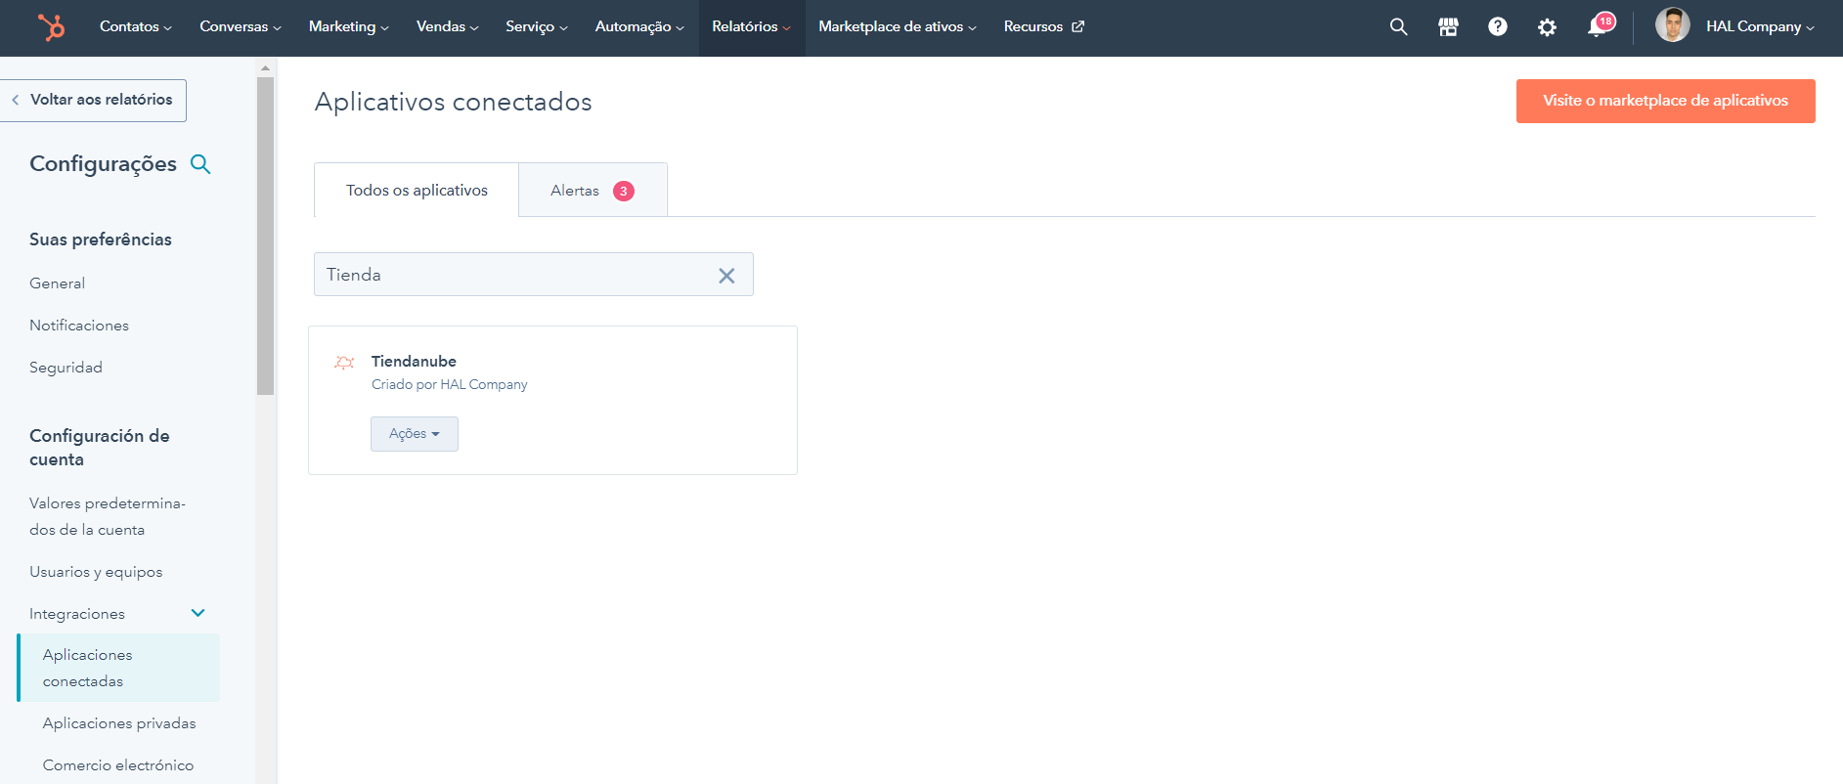The height and width of the screenshot is (784, 1843).
Task: Open the top bar search icon
Action: [x=1399, y=27]
